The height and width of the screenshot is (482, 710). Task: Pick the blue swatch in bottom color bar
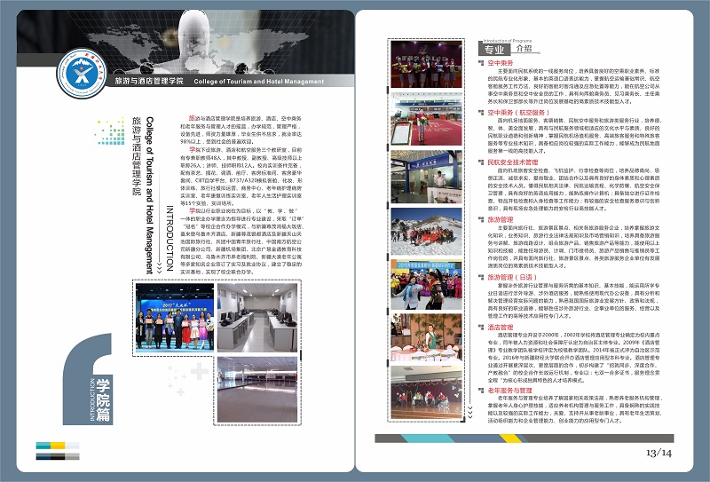coord(43,446)
